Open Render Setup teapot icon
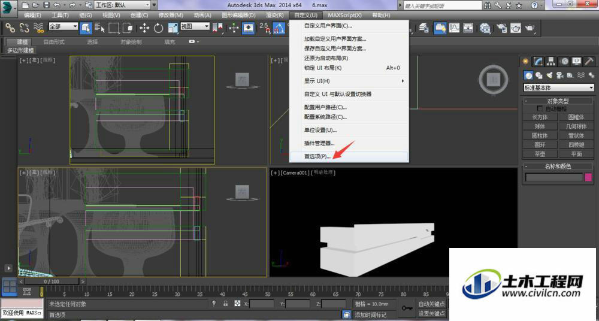The image size is (599, 321). [x=501, y=28]
